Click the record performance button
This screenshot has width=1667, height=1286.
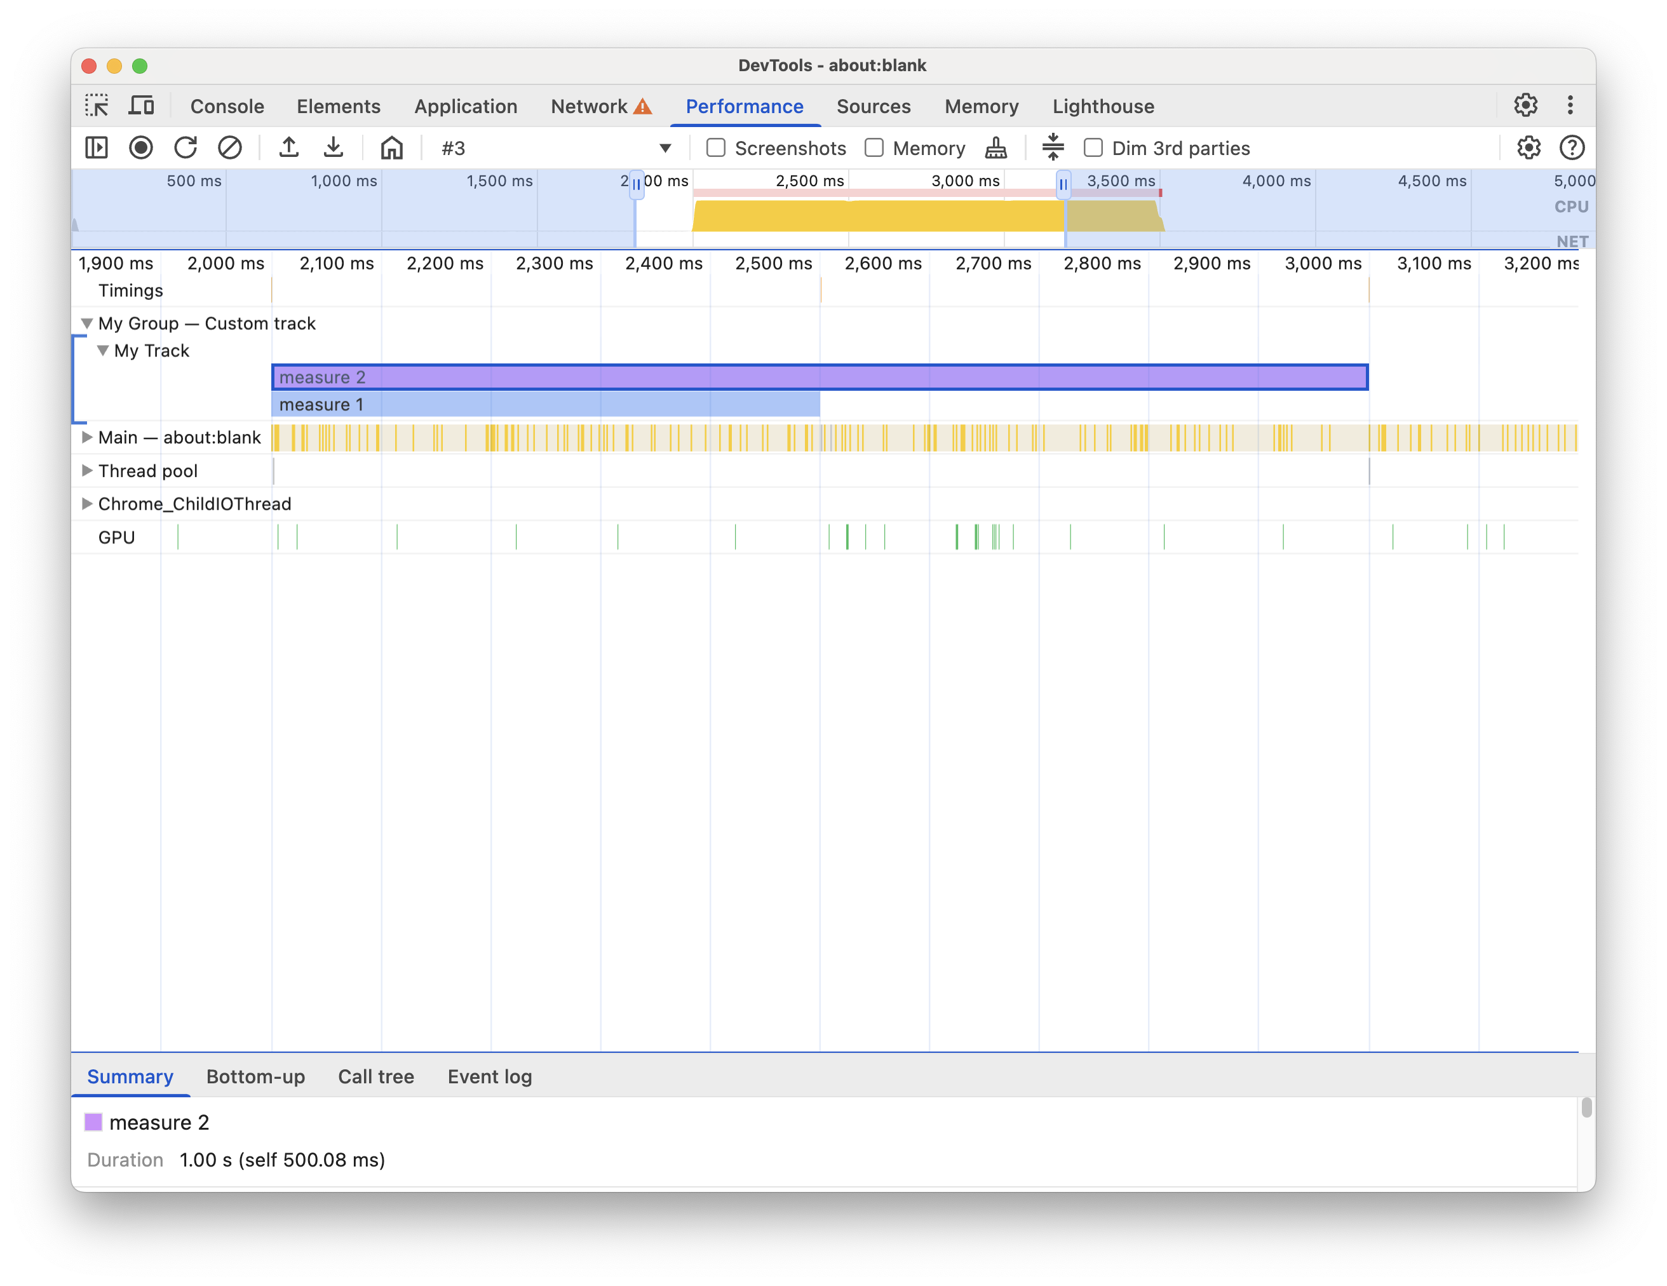pyautogui.click(x=140, y=147)
